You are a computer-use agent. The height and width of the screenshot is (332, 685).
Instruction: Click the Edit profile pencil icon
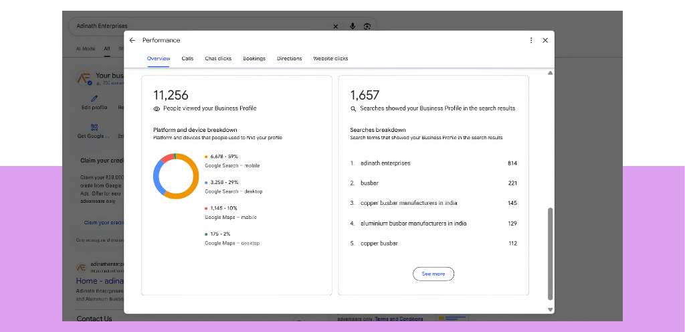(x=94, y=98)
